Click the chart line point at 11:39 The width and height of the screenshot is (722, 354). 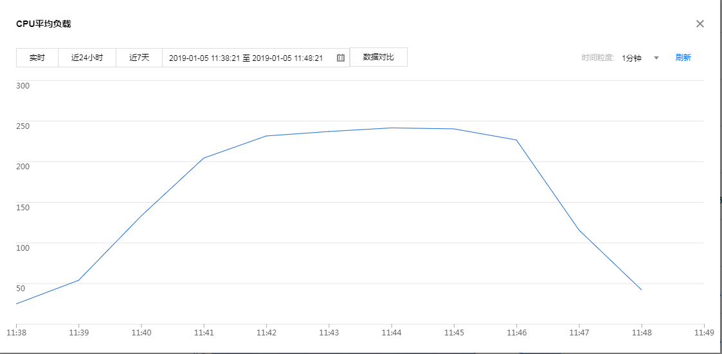pyautogui.click(x=78, y=280)
